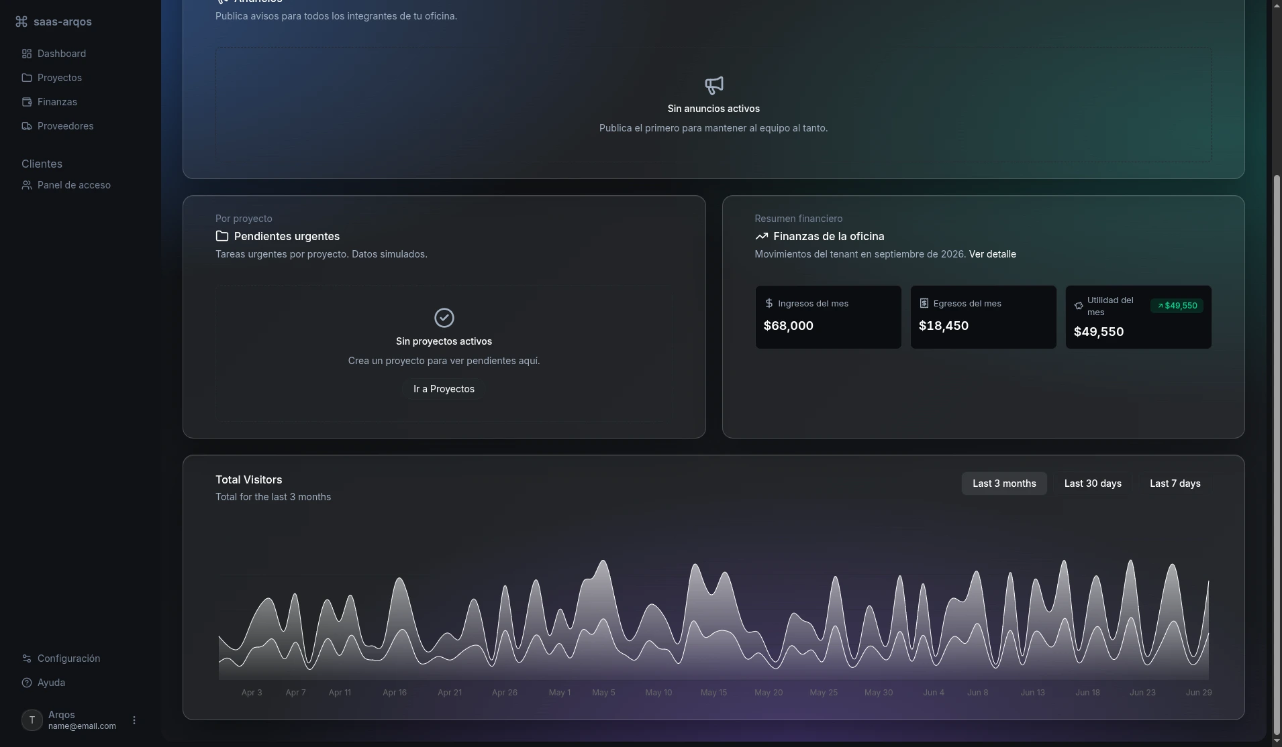This screenshot has width=1282, height=747.
Task: Open Panel de acceso under Clientes
Action: tap(81, 185)
